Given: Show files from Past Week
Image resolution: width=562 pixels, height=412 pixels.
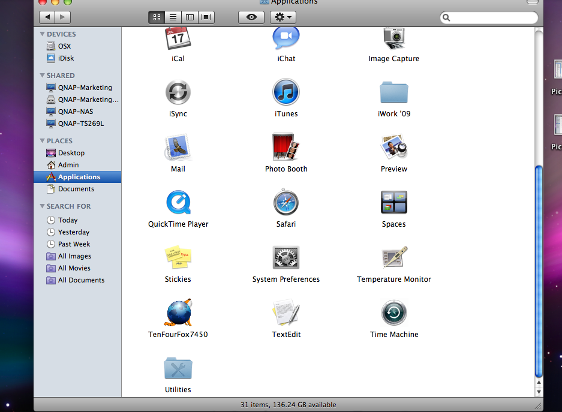Looking at the screenshot, I should pyautogui.click(x=77, y=244).
